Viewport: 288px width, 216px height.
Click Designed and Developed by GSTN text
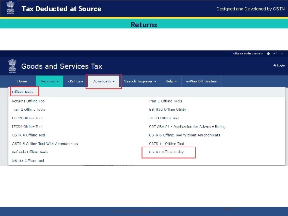click(250, 9)
